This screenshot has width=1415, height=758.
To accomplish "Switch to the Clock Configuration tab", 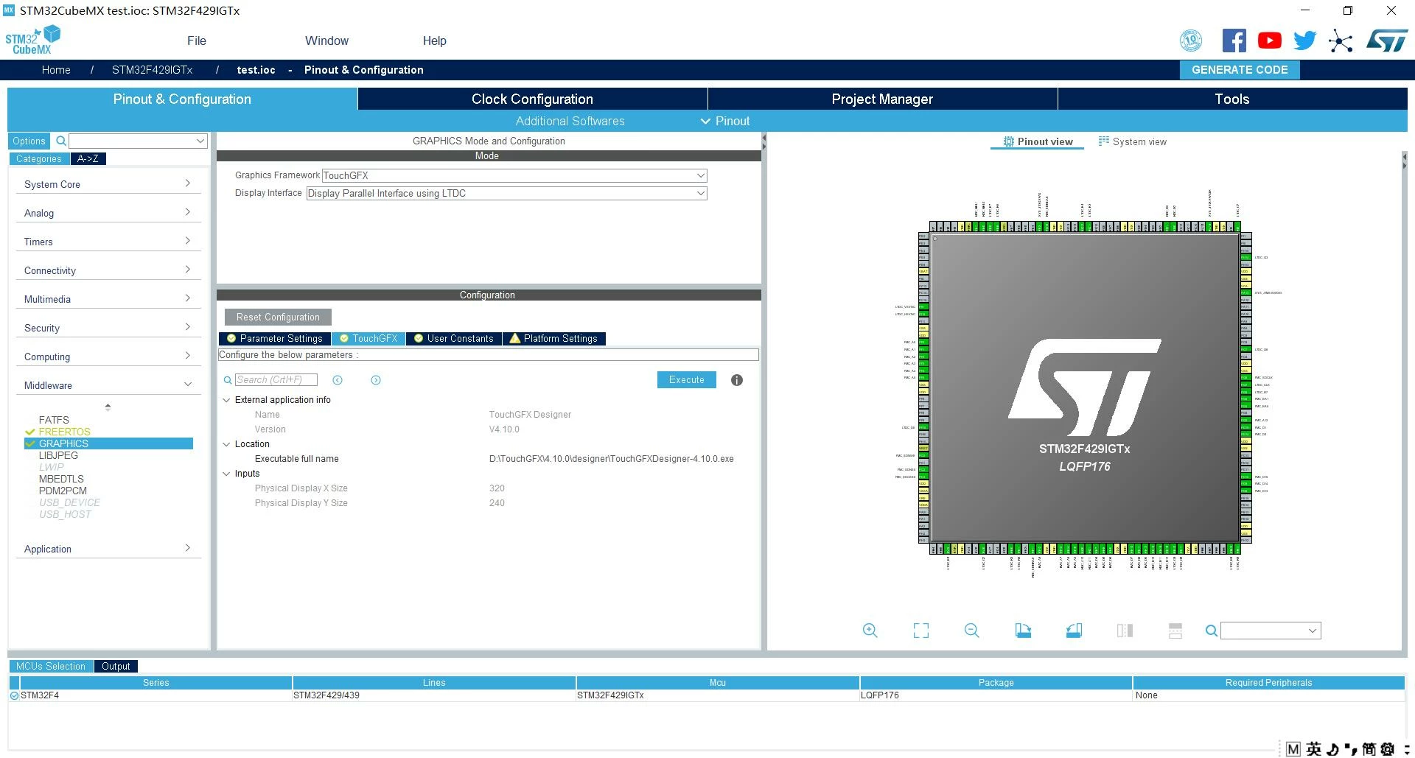I will [x=532, y=99].
